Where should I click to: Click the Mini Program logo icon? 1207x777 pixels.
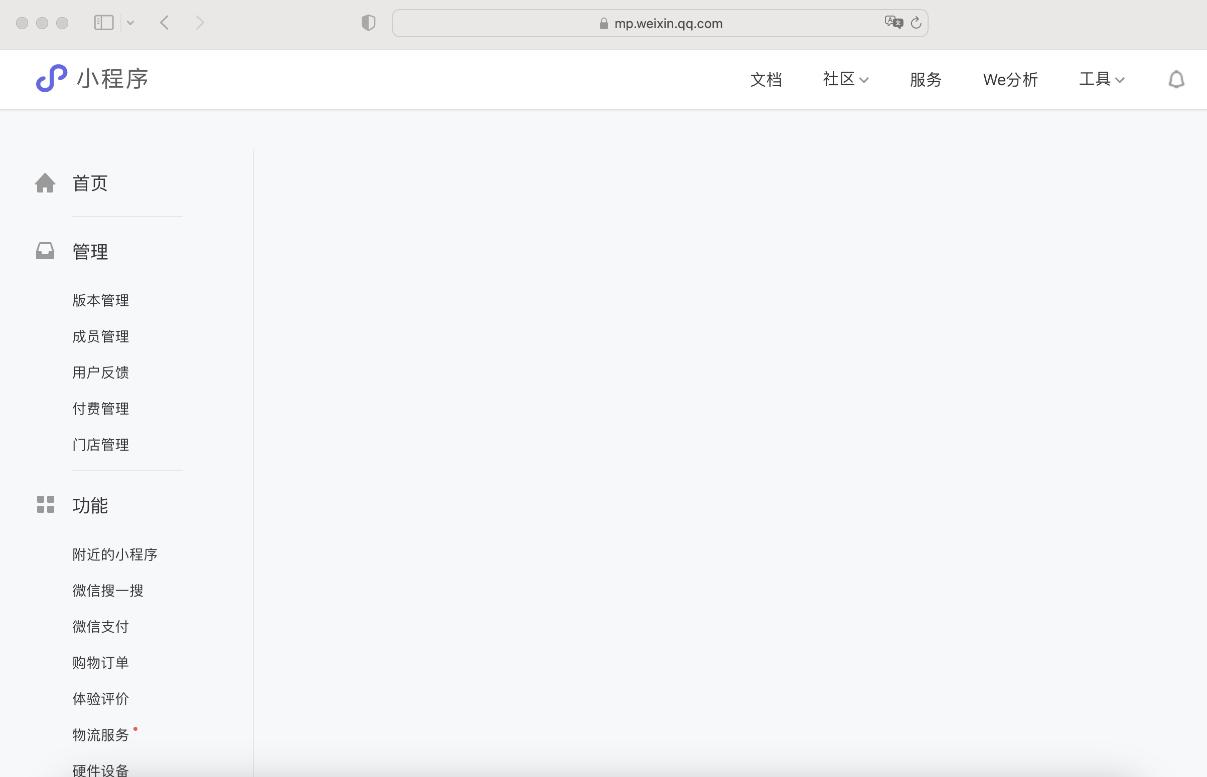[x=52, y=78]
